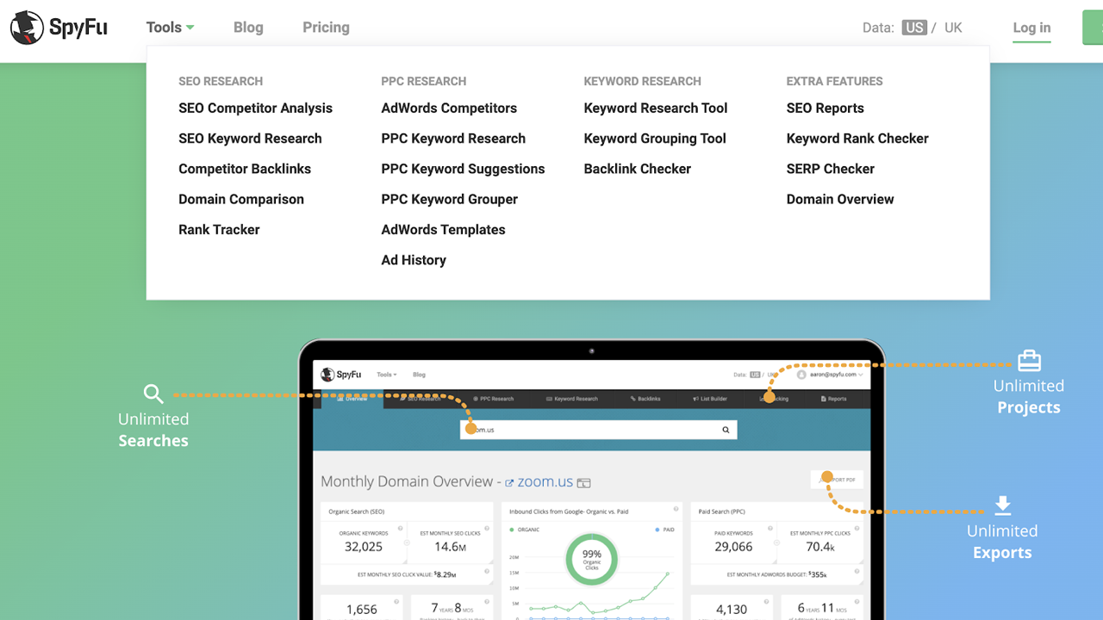The height and width of the screenshot is (620, 1103).
Task: Open the aaron@spyfu.com account dropdown
Action: pos(830,375)
